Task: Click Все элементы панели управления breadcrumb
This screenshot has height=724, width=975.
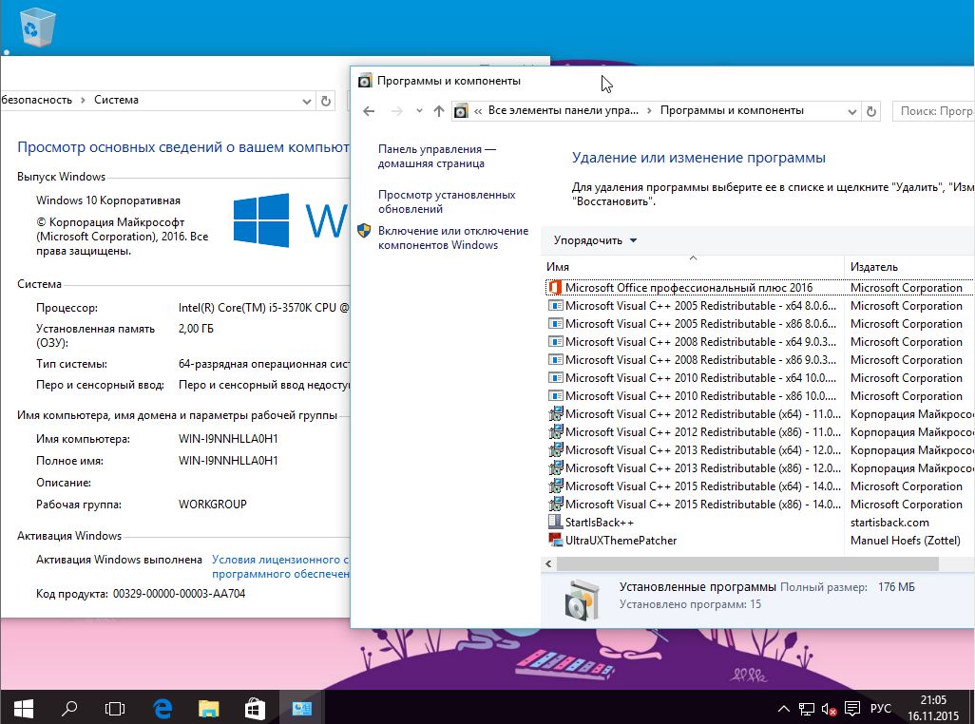Action: 564,110
